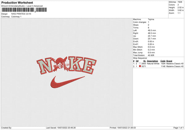This screenshot has width=185, height=130.
Task: Select thread code "1146"
Action: (163, 67)
